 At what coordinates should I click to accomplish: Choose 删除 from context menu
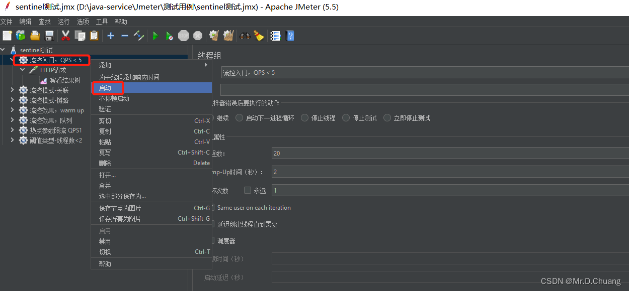tap(151, 163)
